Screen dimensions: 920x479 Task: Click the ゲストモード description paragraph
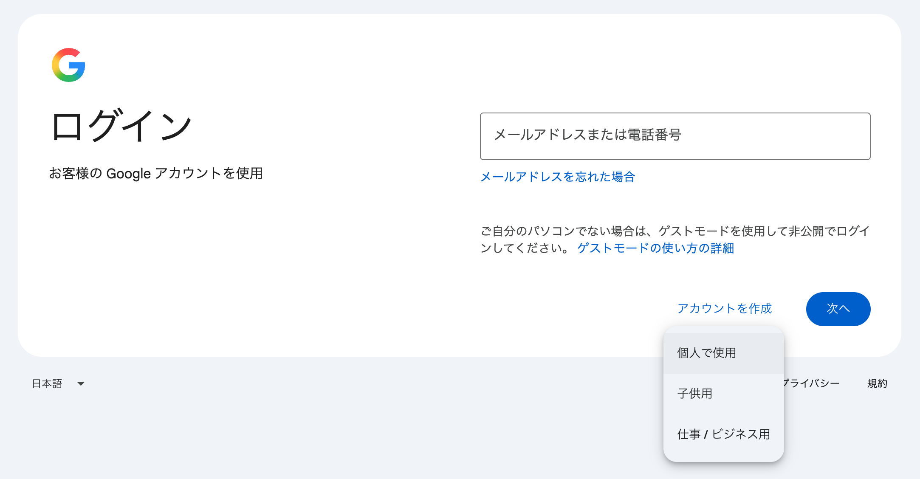tap(675, 239)
